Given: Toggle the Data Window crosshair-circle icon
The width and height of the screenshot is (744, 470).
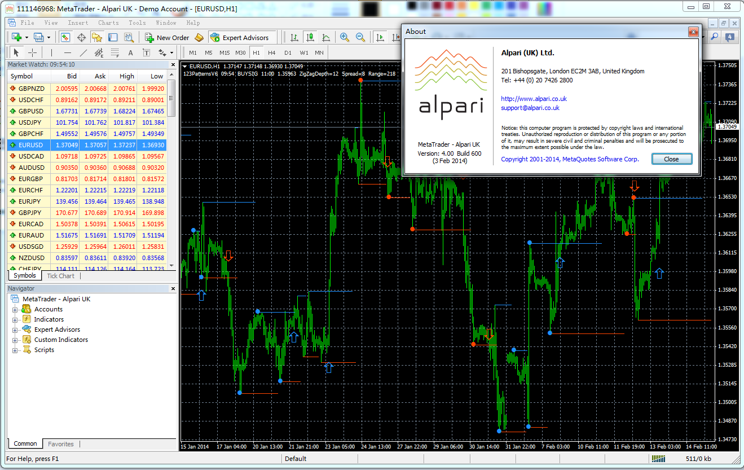Looking at the screenshot, I should coord(81,37).
